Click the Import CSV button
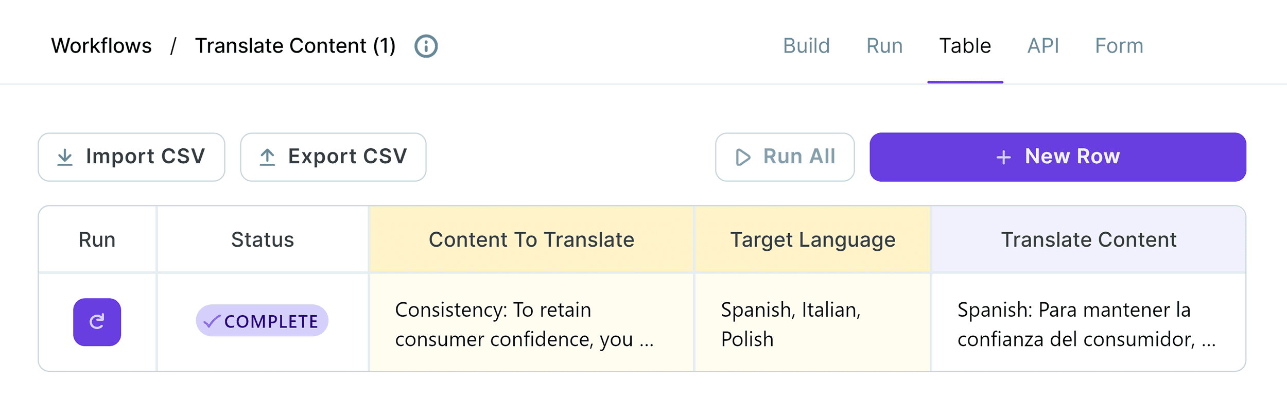Viewport: 1287px width, 414px height. (x=131, y=157)
